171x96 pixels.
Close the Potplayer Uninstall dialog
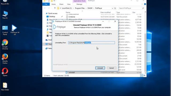115,21
